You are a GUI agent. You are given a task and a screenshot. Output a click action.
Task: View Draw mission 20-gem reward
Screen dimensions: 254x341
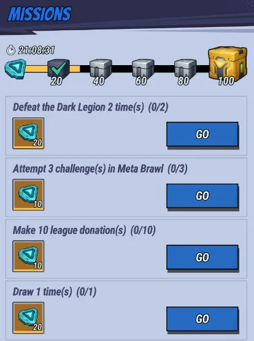coord(28,318)
